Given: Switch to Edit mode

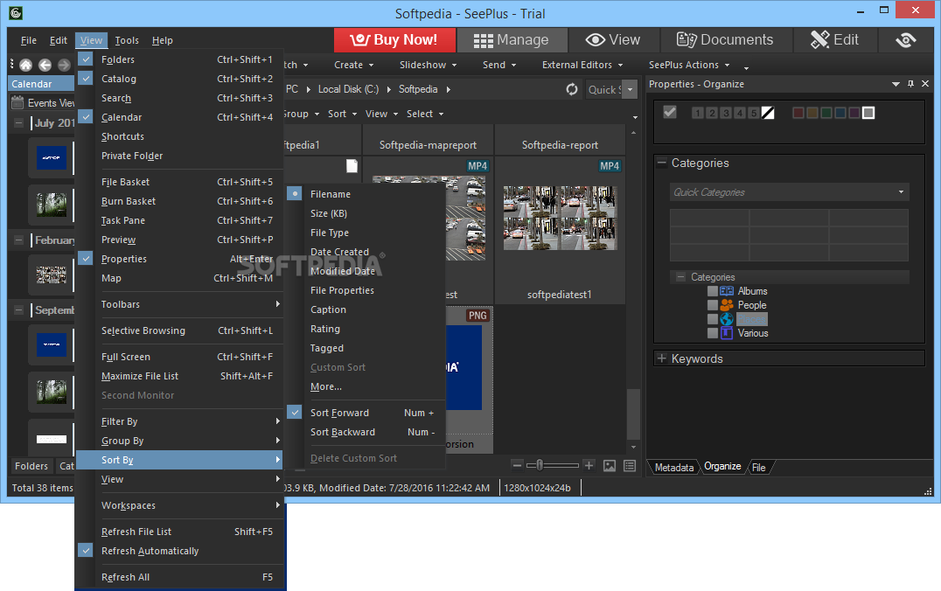Looking at the screenshot, I should (835, 40).
